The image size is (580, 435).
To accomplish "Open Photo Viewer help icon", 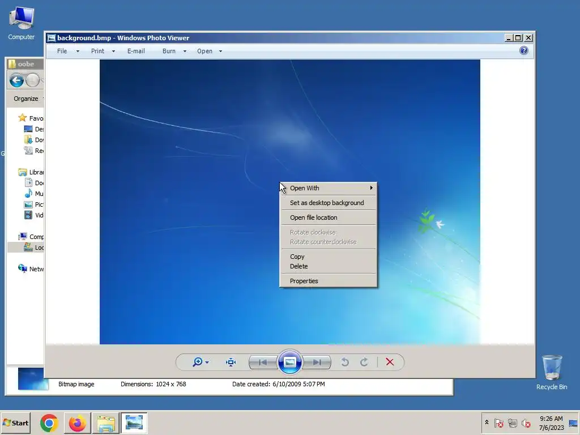I will pyautogui.click(x=524, y=50).
